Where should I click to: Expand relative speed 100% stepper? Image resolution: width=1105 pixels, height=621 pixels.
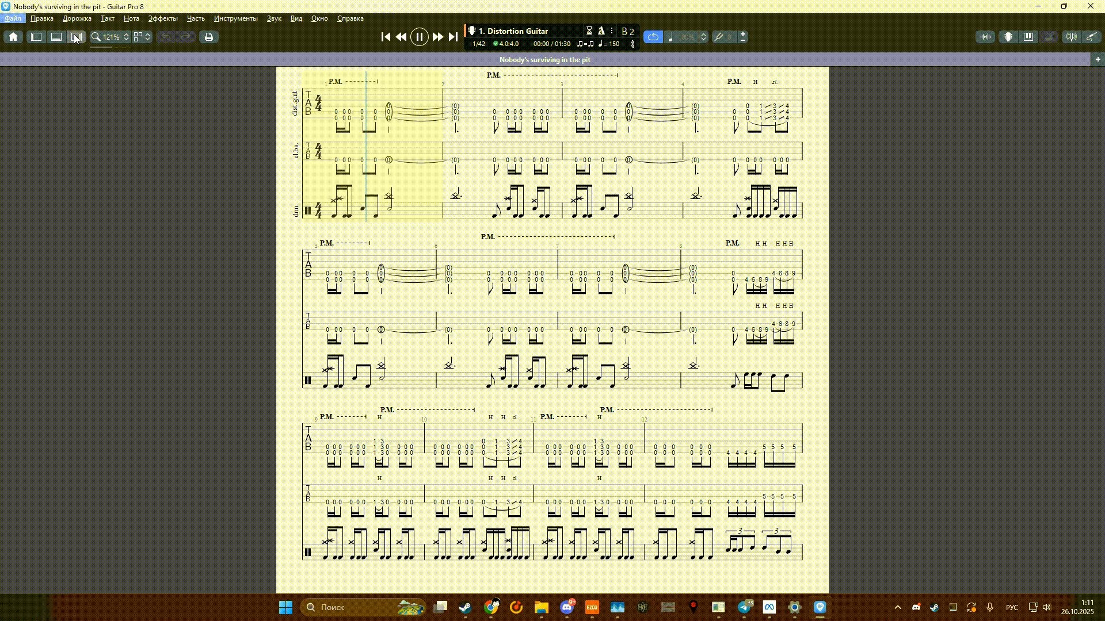(703, 37)
